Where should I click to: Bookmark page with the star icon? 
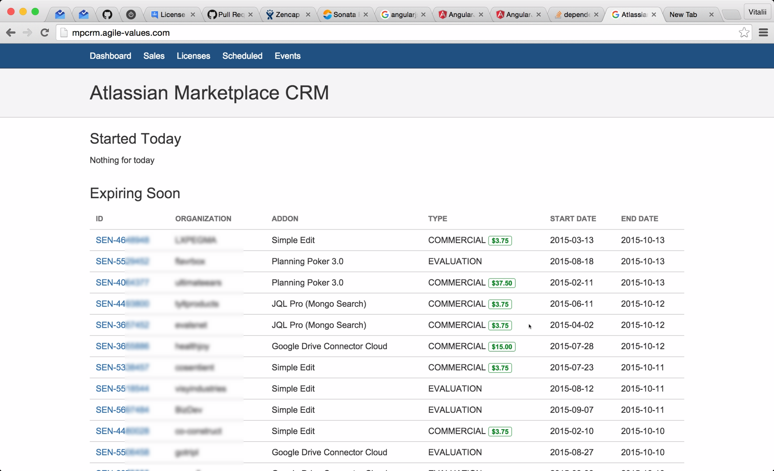(744, 32)
